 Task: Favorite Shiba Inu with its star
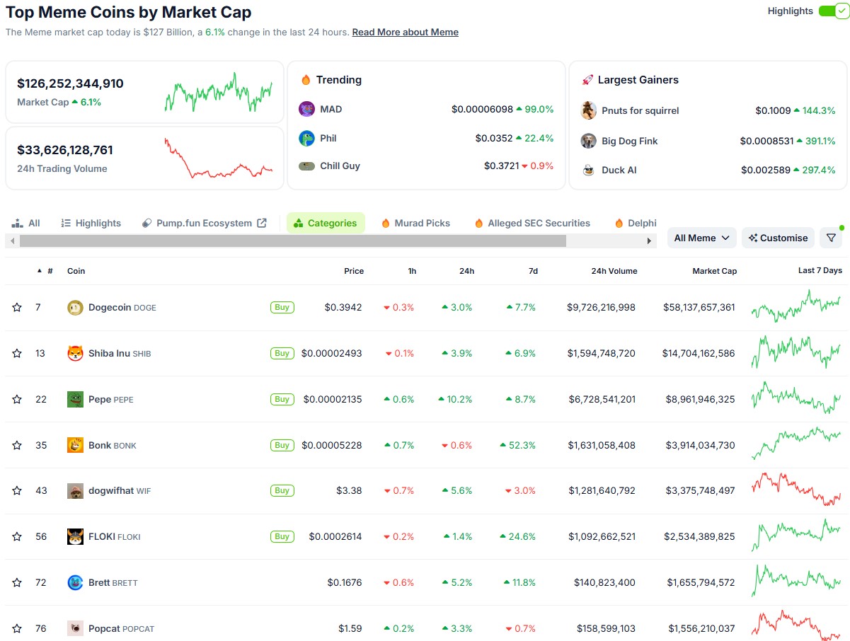17,353
